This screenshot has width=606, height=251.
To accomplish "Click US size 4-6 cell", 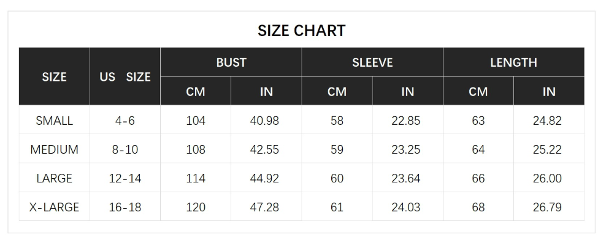I will point(125,121).
